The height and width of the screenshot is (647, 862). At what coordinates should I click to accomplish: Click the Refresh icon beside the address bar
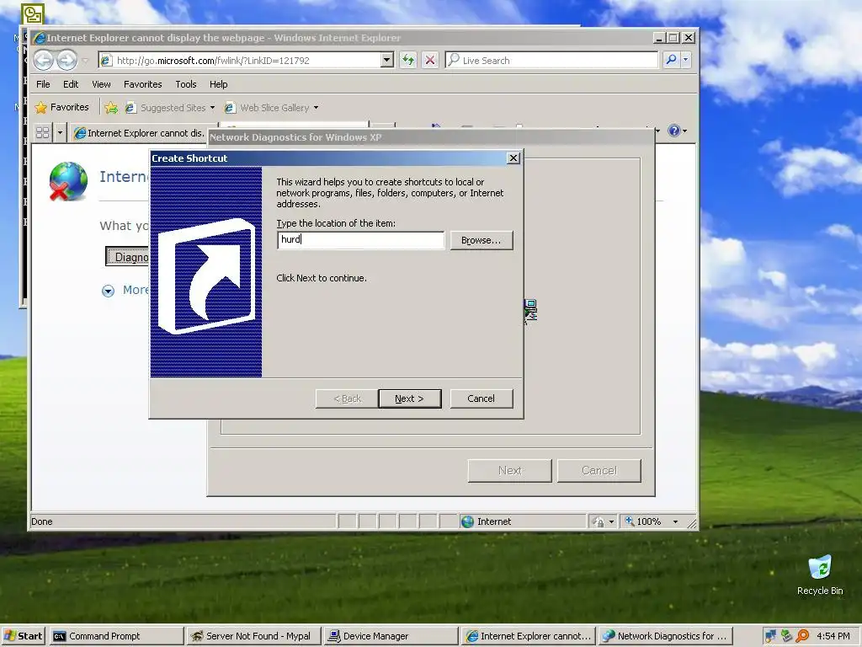coord(408,60)
